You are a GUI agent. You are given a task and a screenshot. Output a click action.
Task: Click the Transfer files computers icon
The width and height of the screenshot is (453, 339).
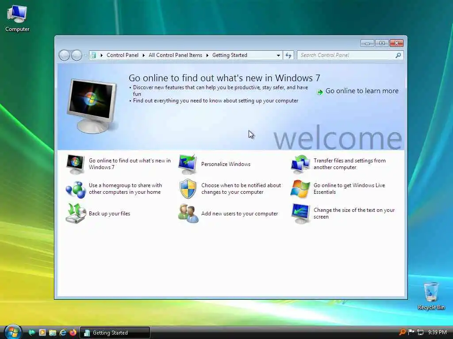pyautogui.click(x=300, y=164)
